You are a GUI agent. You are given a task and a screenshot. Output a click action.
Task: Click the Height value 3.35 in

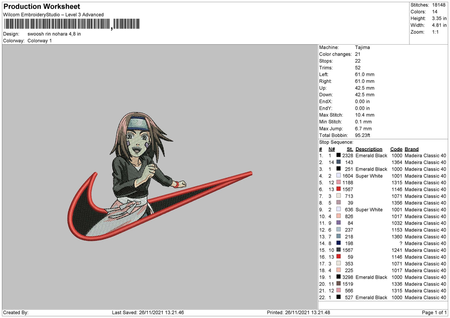tap(439, 18)
